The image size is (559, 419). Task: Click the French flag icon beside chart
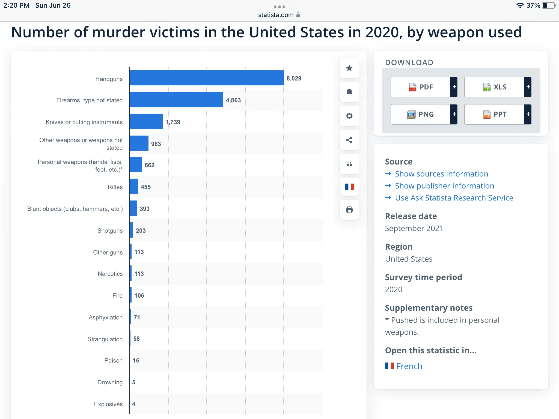click(349, 187)
